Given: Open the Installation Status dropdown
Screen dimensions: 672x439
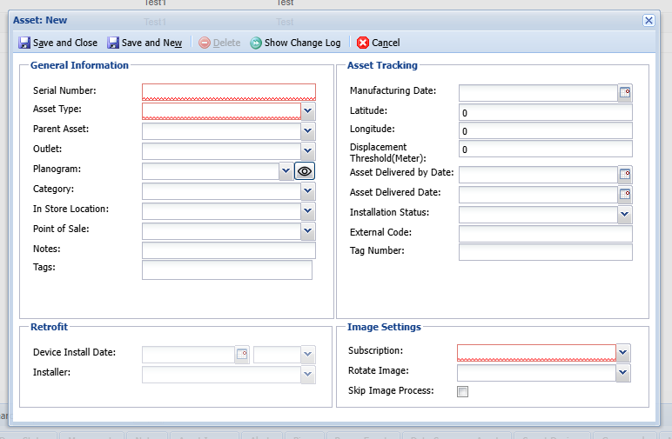Looking at the screenshot, I should coord(624,214).
